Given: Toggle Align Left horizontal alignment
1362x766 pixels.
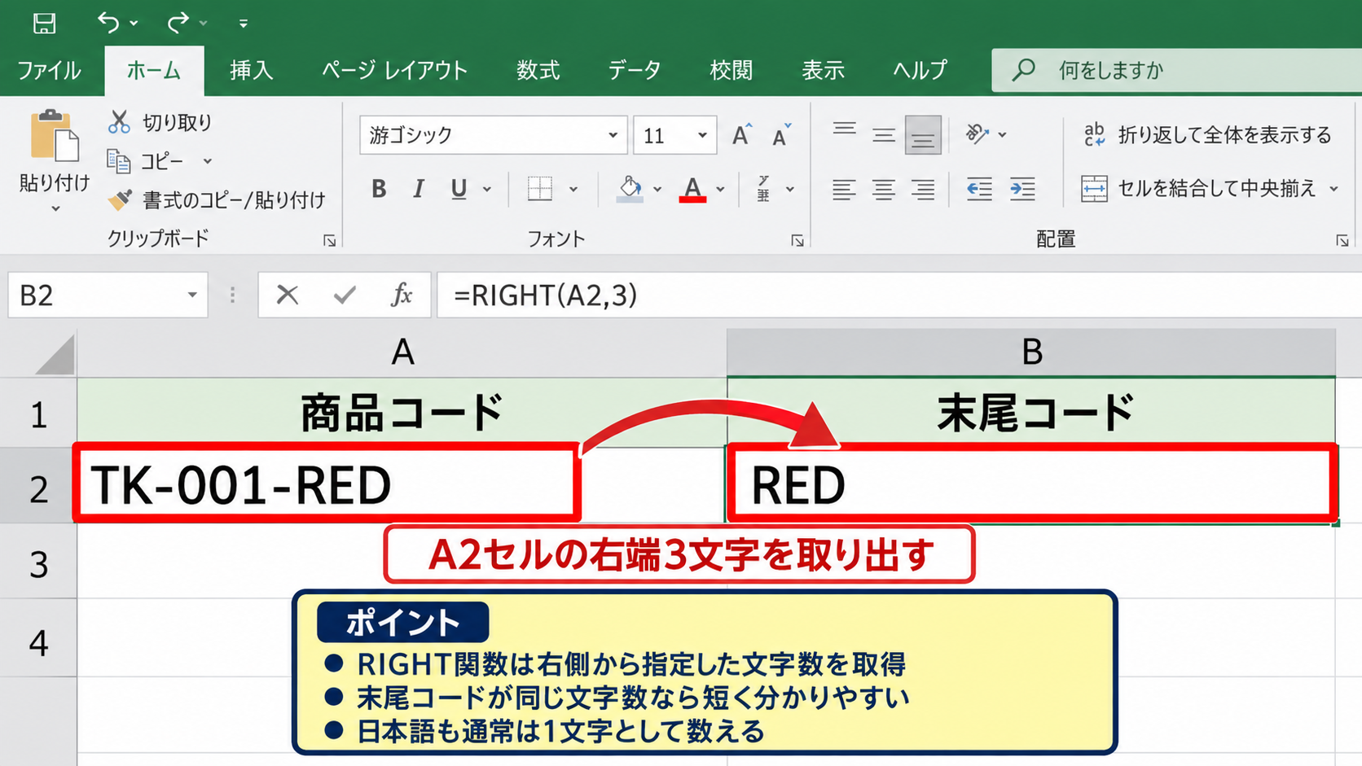Looking at the screenshot, I should coord(843,189).
